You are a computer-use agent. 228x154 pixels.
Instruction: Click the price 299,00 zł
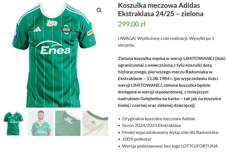(131, 24)
